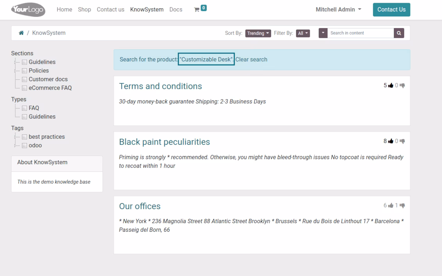Open the Terms and conditions article
The width and height of the screenshot is (442, 276).
[x=160, y=86]
